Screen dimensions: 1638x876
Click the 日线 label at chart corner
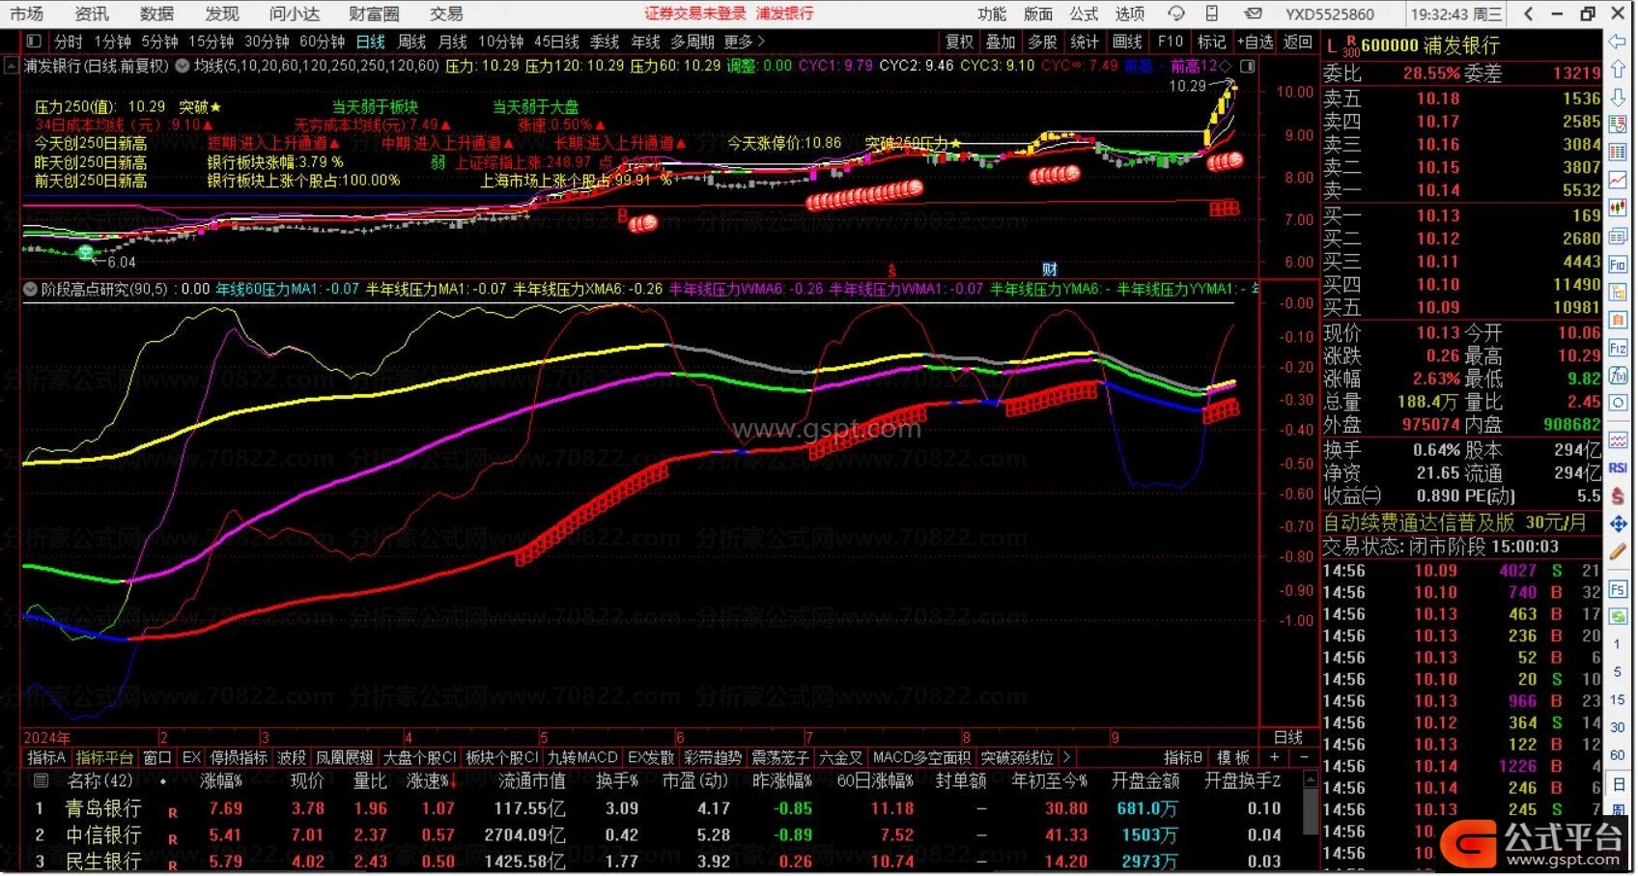point(1288,737)
